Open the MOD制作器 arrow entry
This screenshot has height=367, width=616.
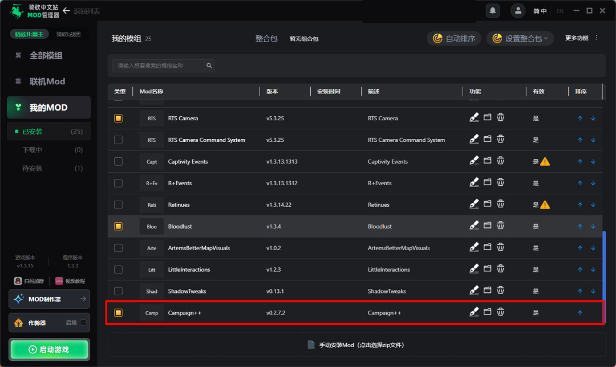(83, 299)
